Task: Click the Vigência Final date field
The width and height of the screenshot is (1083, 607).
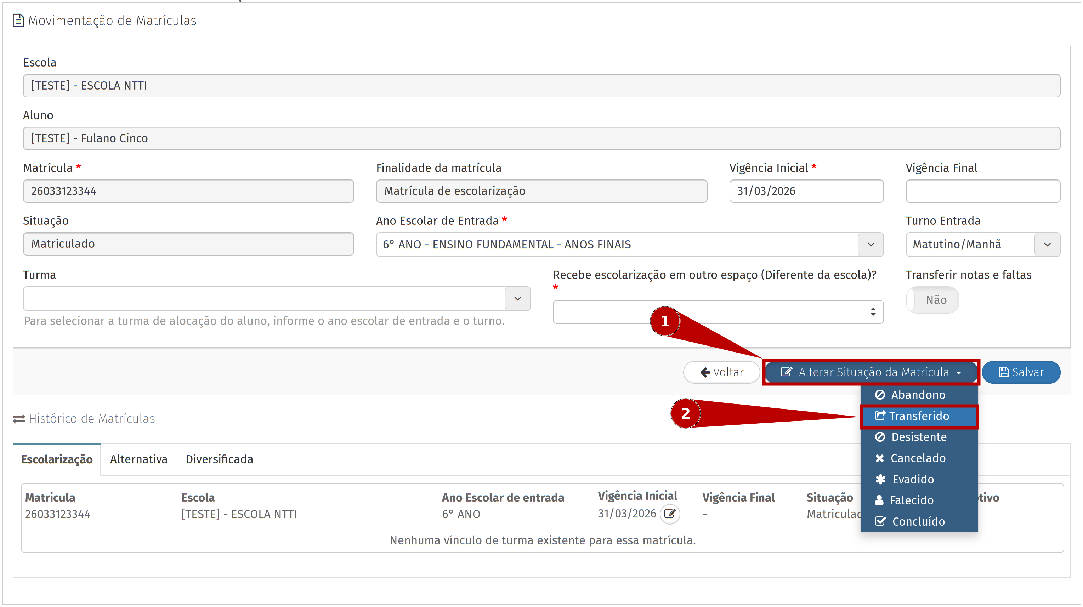Action: (982, 191)
